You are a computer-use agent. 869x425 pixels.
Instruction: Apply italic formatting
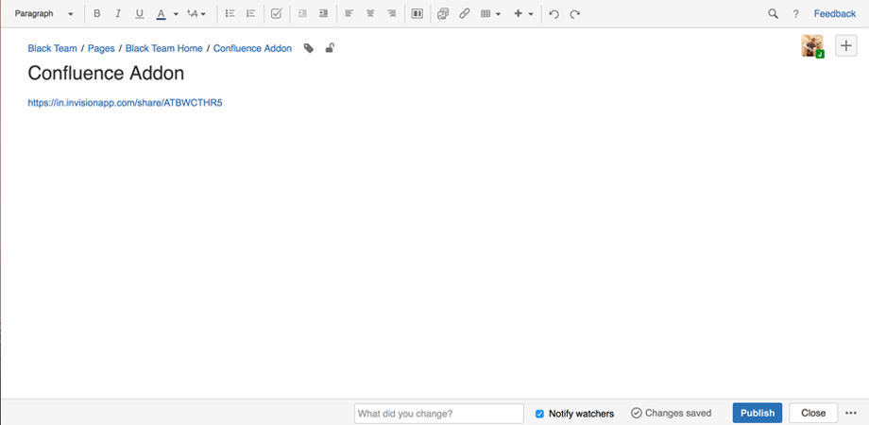pos(118,14)
